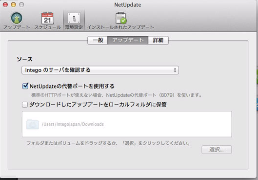
Task: Enable ダウンロードしたアップデートをローカルフォルダに保管 checkbox
Action: click(x=25, y=105)
